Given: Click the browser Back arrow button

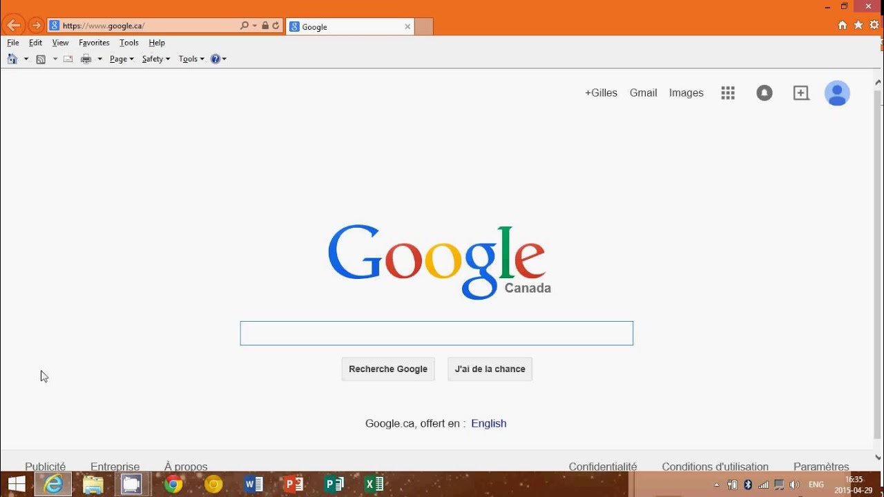Looking at the screenshot, I should [x=13, y=26].
